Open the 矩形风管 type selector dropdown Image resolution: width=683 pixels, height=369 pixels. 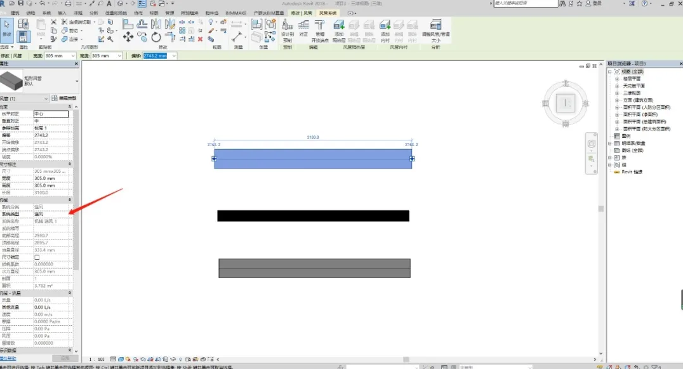pos(77,81)
